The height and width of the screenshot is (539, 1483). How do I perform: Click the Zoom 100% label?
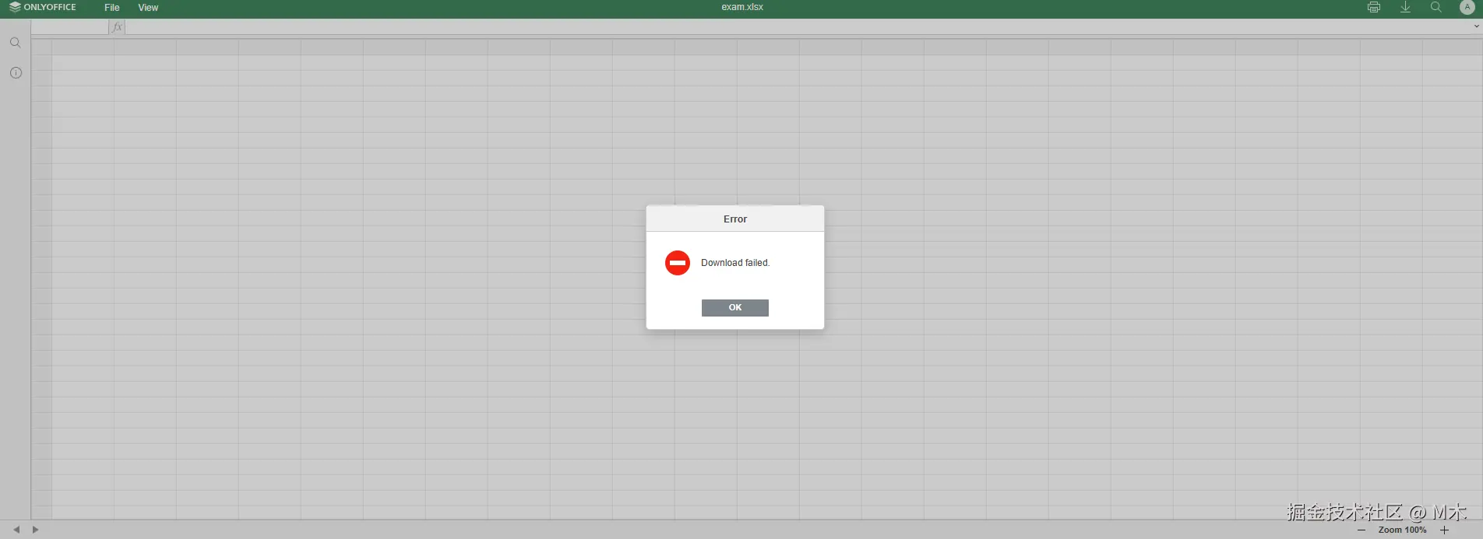tap(1402, 530)
